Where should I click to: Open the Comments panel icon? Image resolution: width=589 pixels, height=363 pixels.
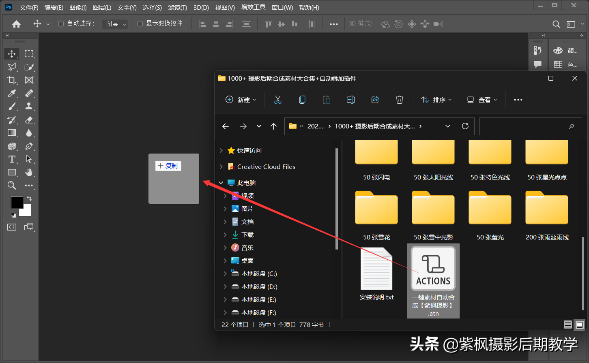click(537, 64)
